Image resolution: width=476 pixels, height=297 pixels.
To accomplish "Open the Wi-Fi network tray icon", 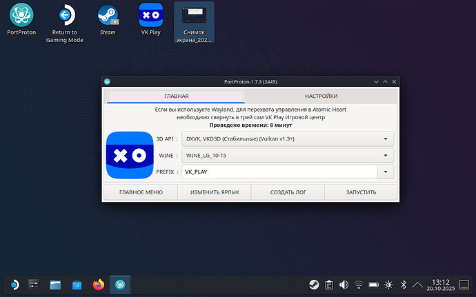I will point(359,284).
